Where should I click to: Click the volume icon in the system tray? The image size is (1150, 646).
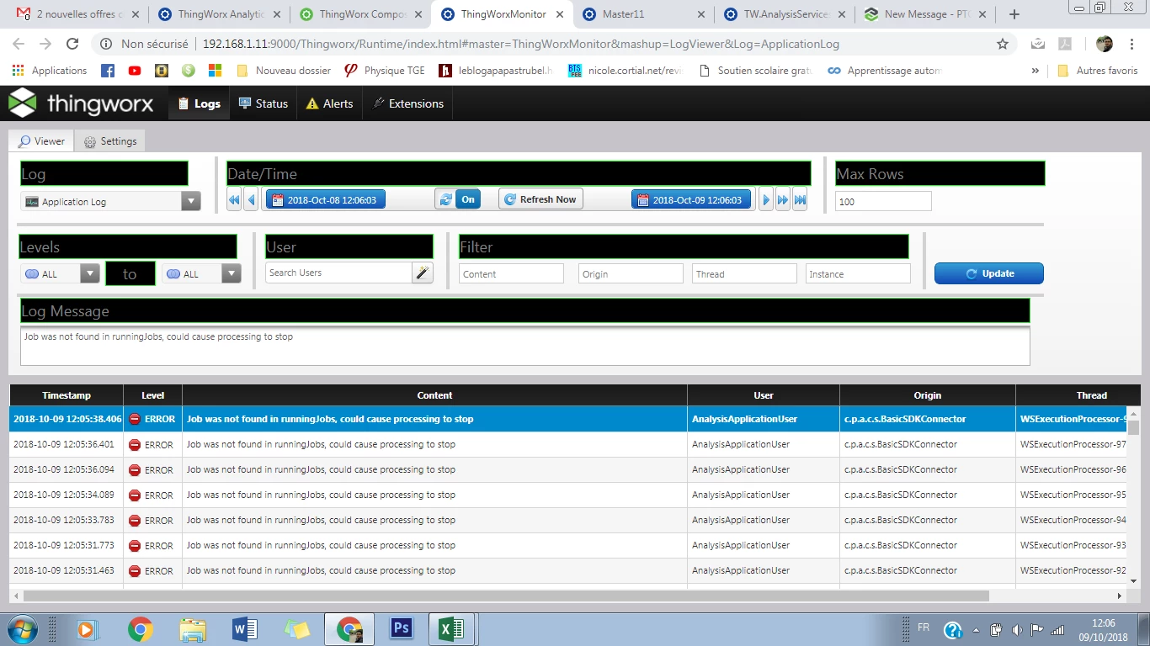1017,629
